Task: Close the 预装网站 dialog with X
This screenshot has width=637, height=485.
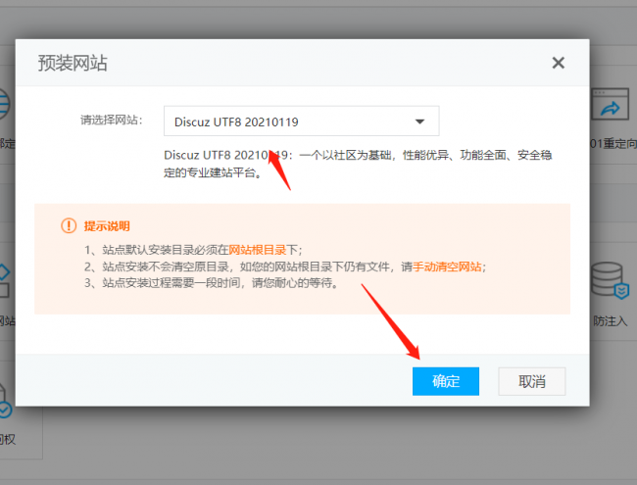Action: click(559, 63)
